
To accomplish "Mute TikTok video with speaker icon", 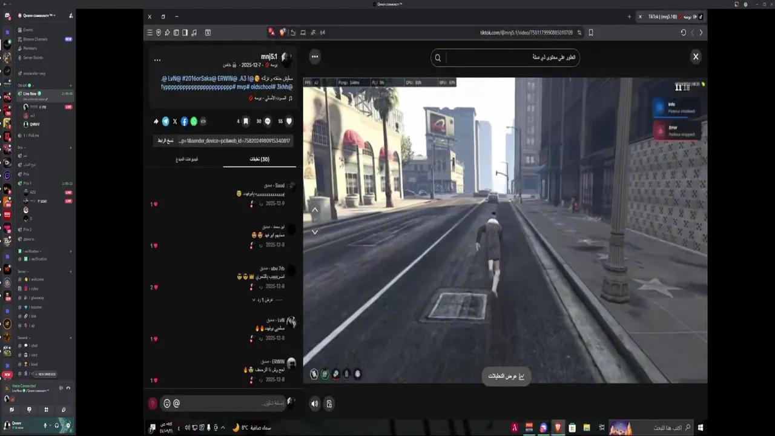I will coord(315,404).
